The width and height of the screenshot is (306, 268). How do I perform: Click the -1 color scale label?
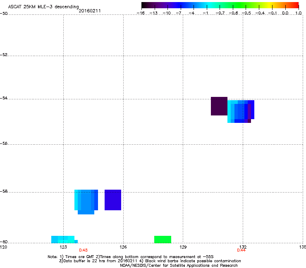(205, 13)
